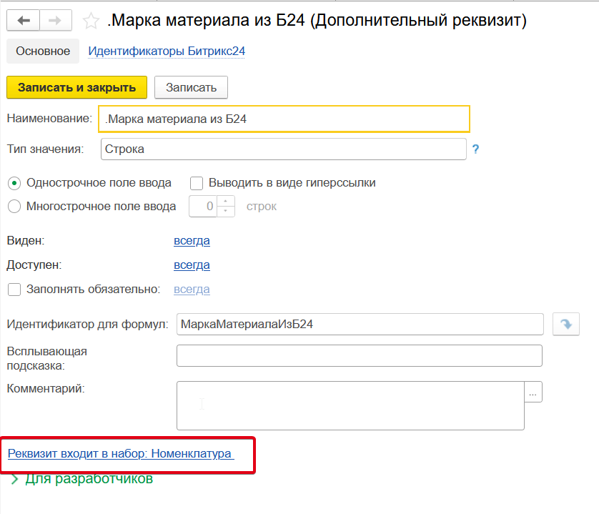Enable Выводить в виде гиперссылки checkbox
The width and height of the screenshot is (599, 514).
click(x=197, y=183)
